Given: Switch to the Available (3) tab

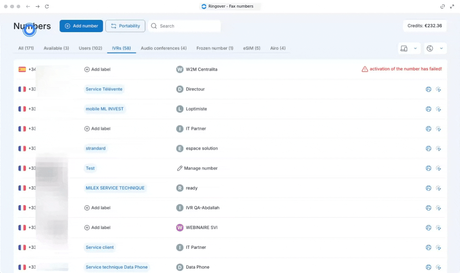Looking at the screenshot, I should pos(56,48).
